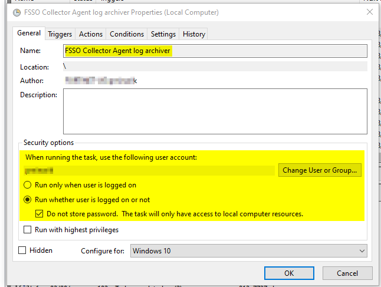Click the user account field under Security options
The width and height of the screenshot is (381, 287).
(149, 170)
